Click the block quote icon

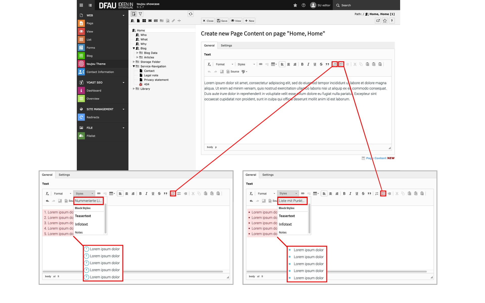click(x=327, y=64)
